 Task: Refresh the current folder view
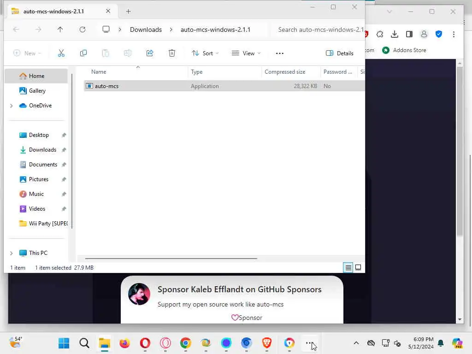pyautogui.click(x=83, y=29)
